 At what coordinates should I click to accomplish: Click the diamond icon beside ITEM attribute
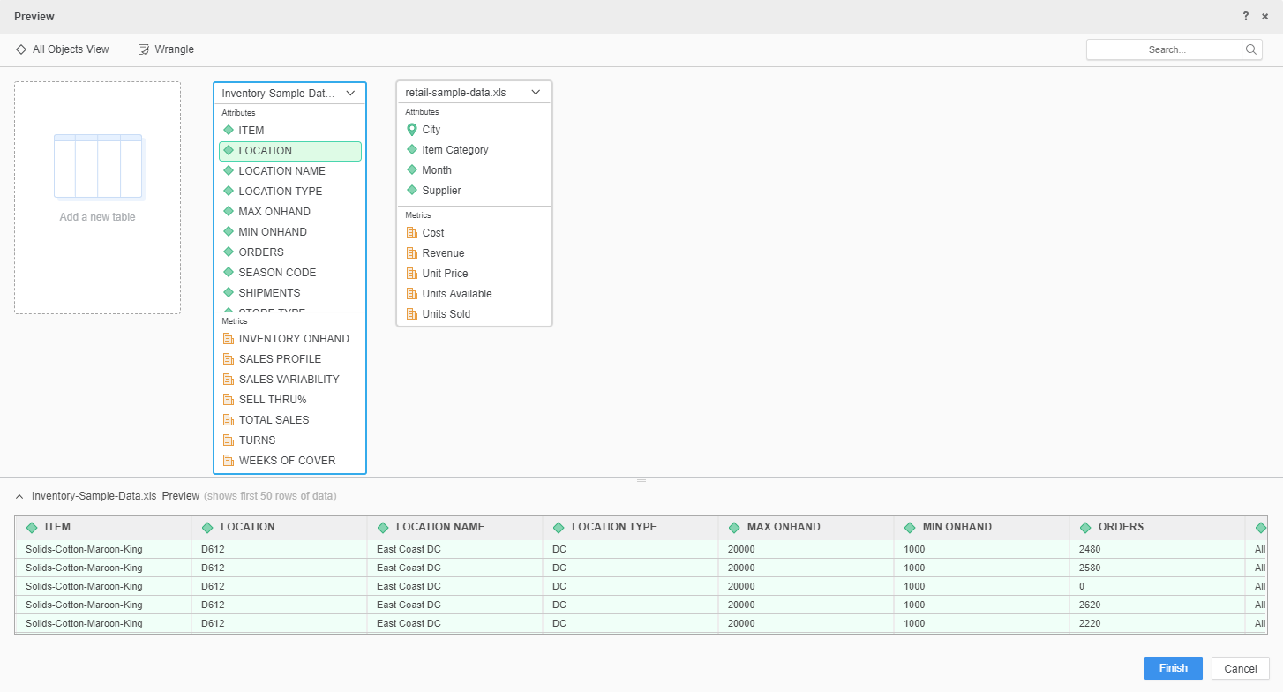(229, 131)
